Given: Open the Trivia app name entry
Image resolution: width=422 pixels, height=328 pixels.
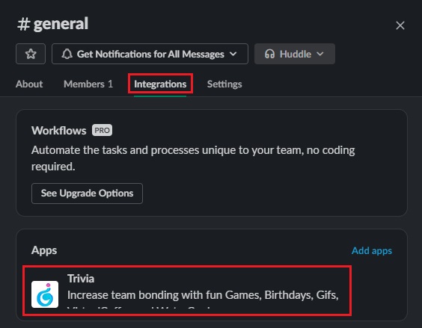Looking at the screenshot, I should [81, 279].
